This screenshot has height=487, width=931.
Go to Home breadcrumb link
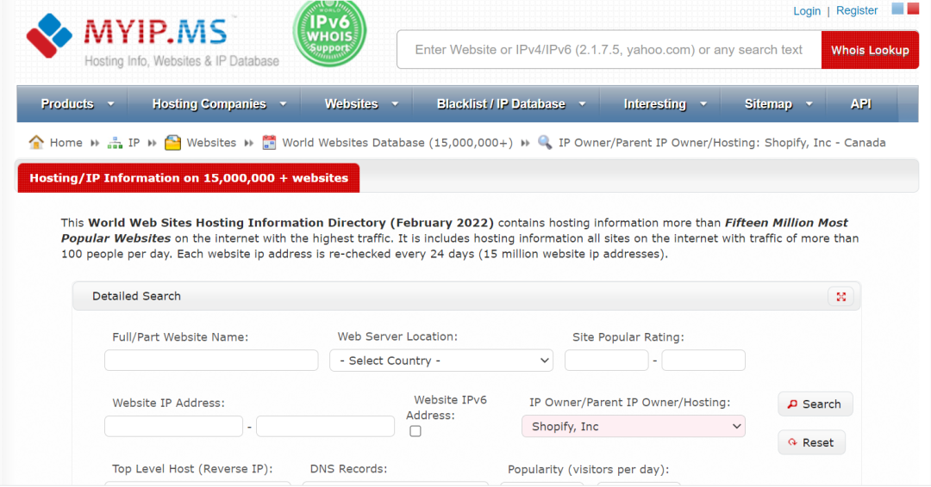tap(66, 143)
